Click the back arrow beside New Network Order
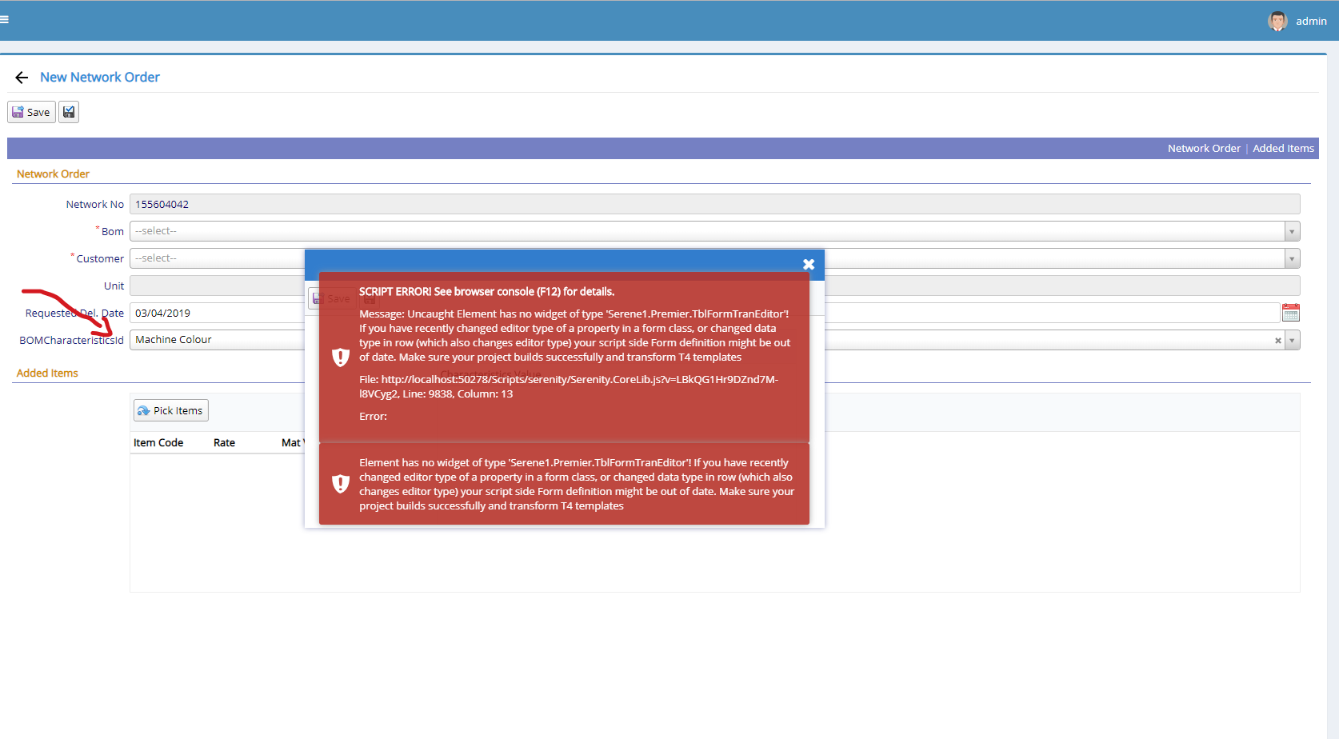This screenshot has height=739, width=1339. 21,77
